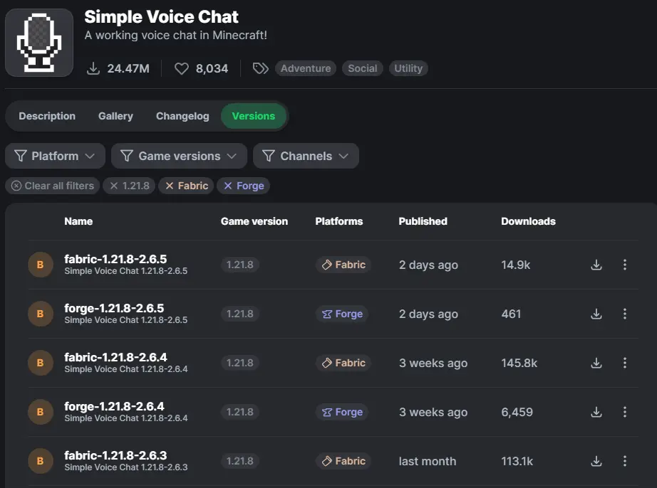Click download icon for fabric-1.21.8-2.6.4
657x488 pixels.
point(596,363)
